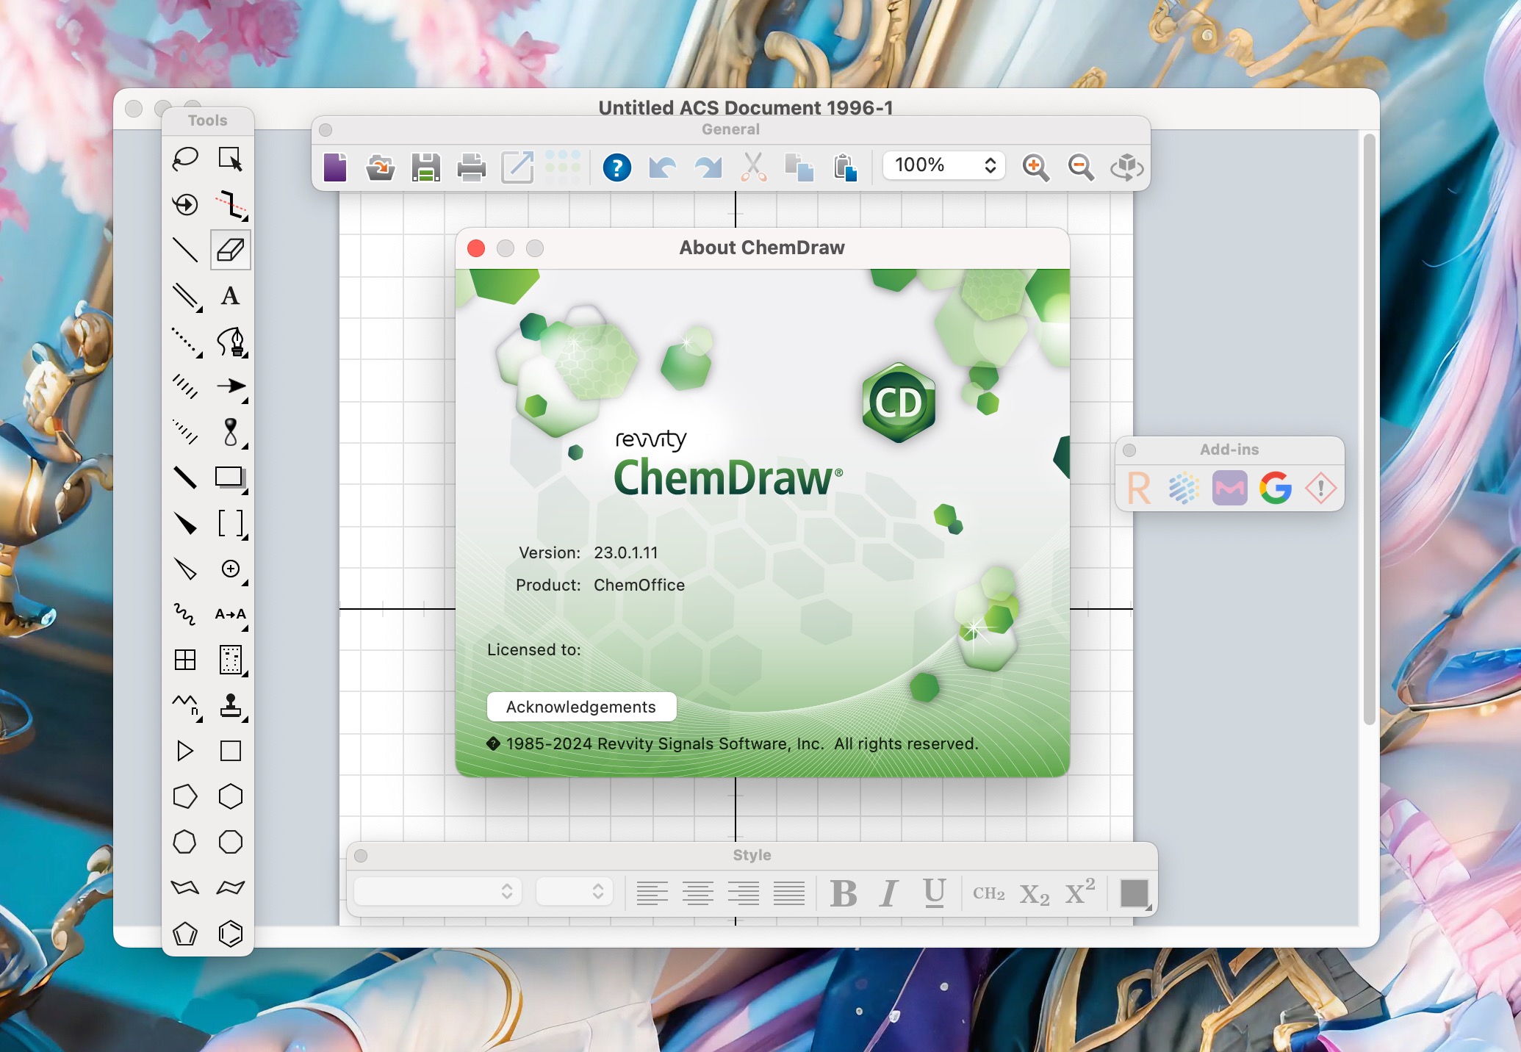Select the Table tool

(185, 660)
